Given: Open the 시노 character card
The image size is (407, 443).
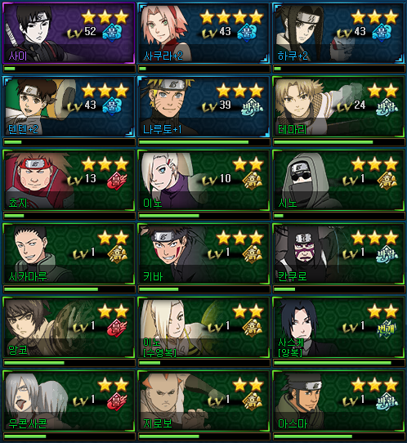Looking at the screenshot, I should [x=338, y=181].
